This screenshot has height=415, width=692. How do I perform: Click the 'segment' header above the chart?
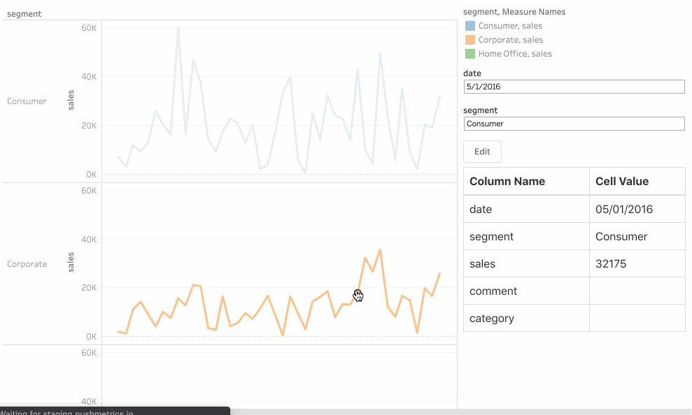pos(24,14)
